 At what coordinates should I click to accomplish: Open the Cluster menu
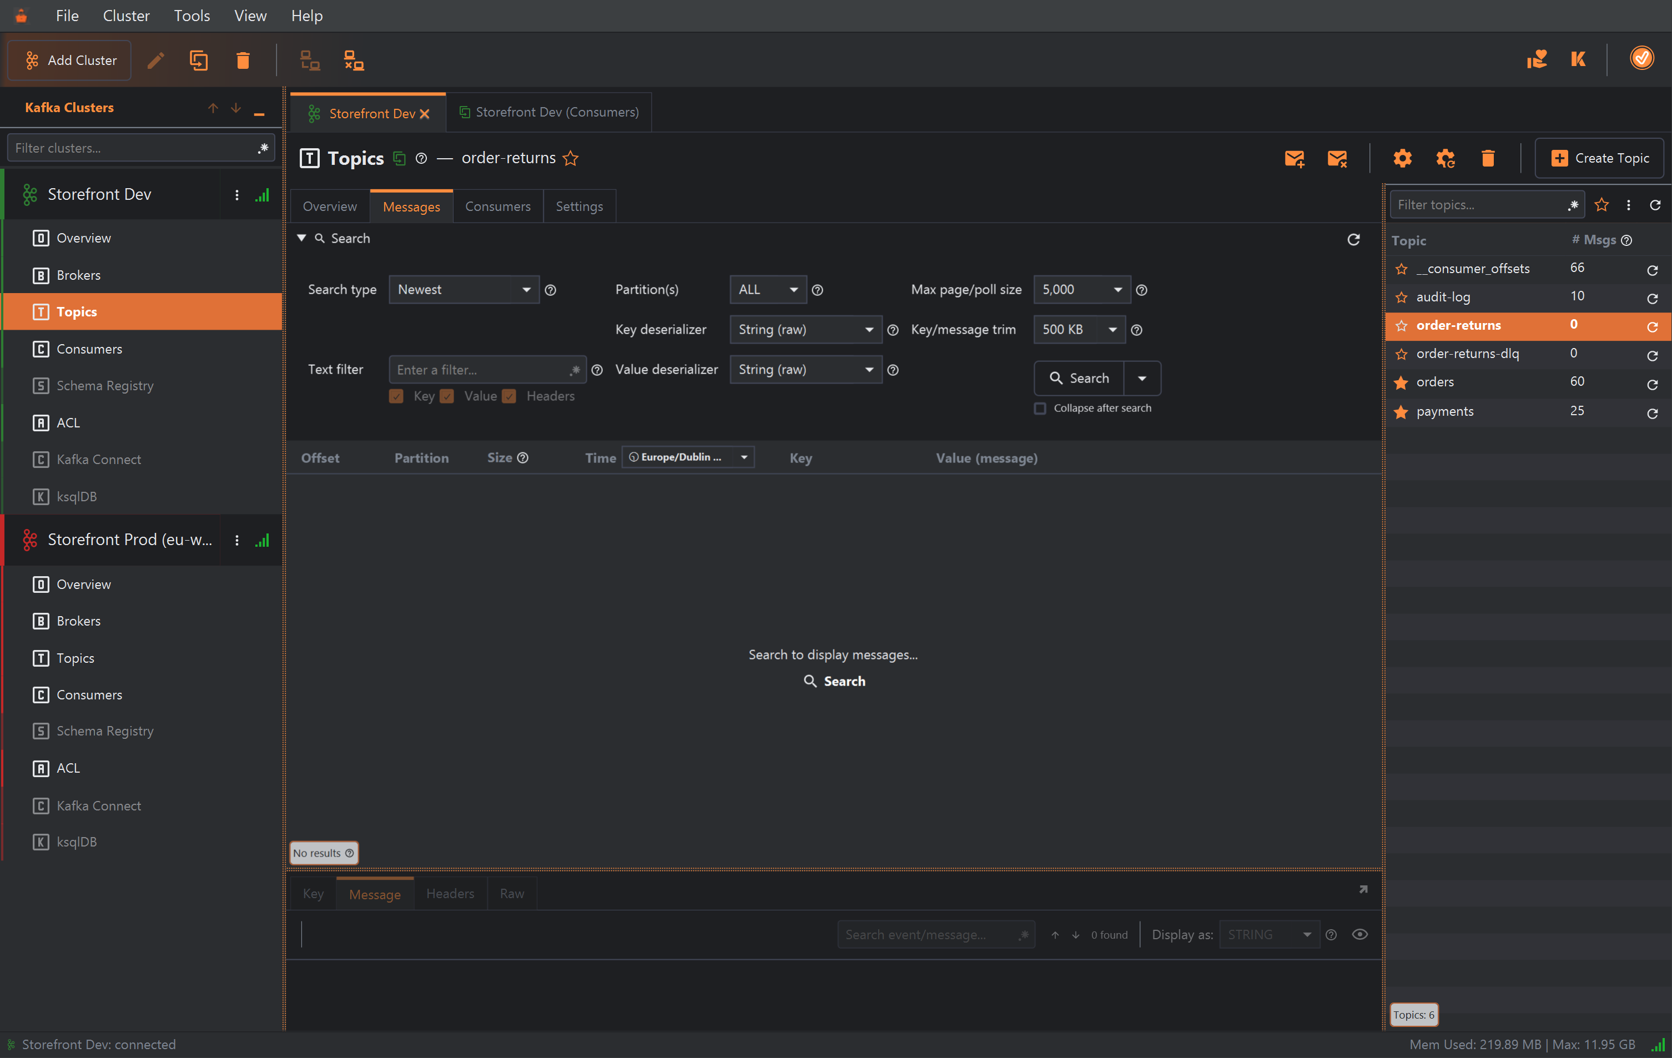pos(125,16)
